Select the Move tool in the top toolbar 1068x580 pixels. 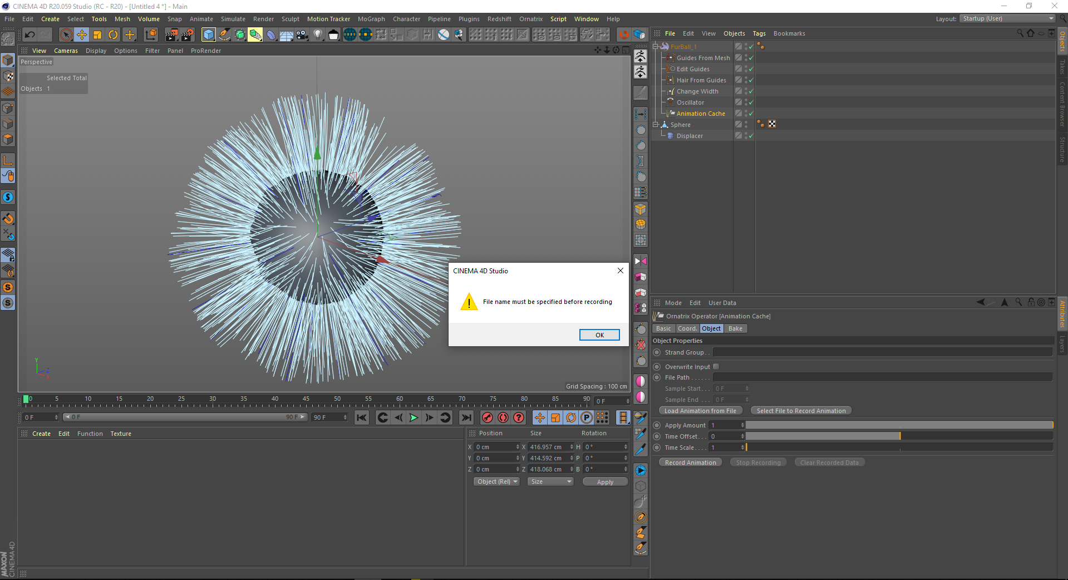(82, 35)
